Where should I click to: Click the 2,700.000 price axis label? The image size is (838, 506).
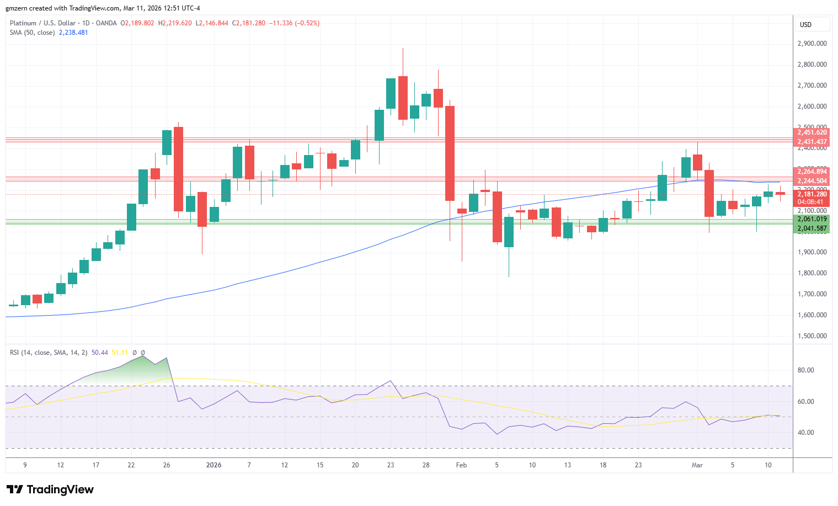[812, 86]
